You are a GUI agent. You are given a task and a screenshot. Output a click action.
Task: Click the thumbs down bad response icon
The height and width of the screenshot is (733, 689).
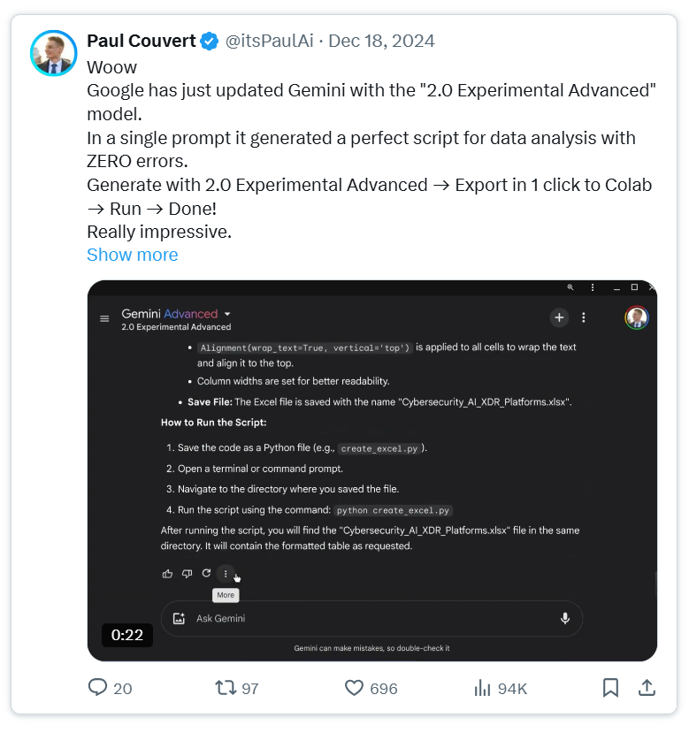[188, 574]
